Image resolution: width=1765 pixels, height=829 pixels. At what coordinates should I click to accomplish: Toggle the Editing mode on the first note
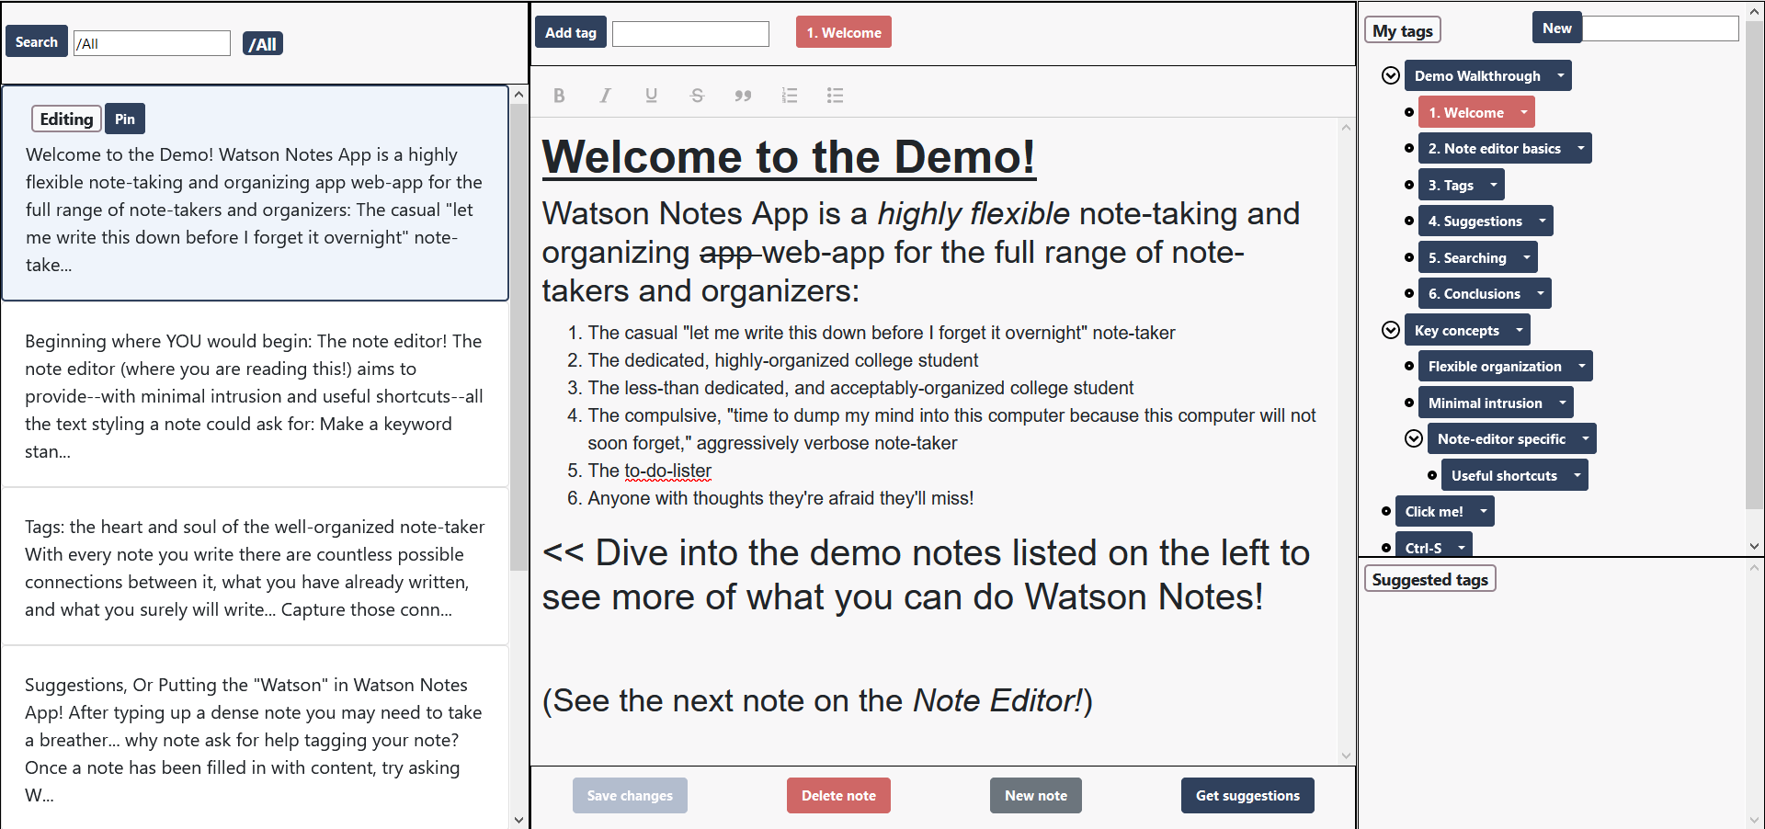pos(65,119)
